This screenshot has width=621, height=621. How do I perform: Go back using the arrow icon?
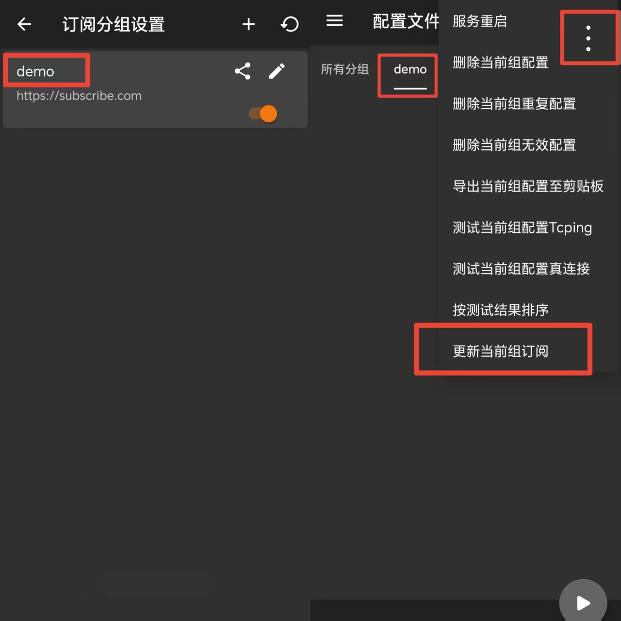click(24, 24)
